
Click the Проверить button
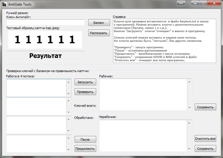(85, 92)
